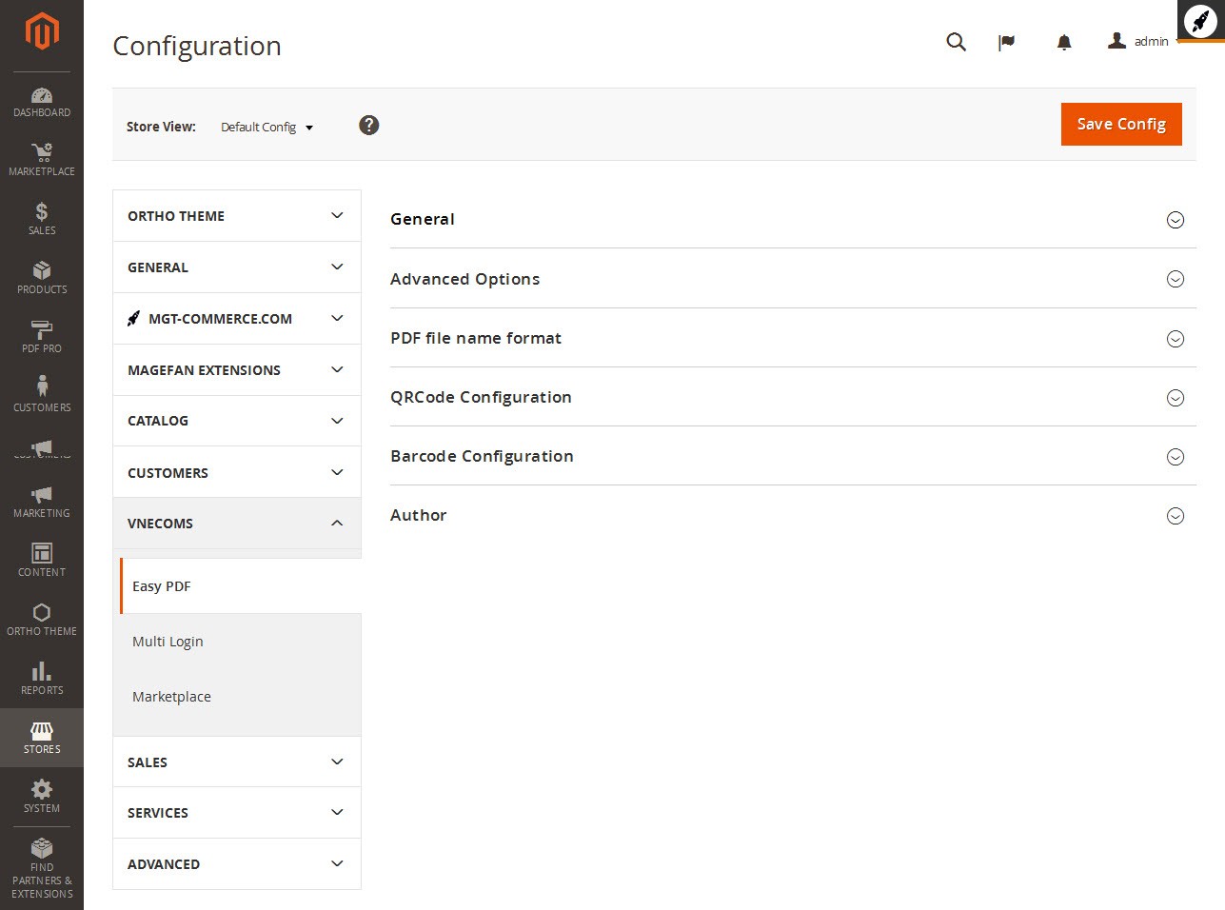Click the System gear icon
The image size is (1225, 910).
click(x=42, y=795)
